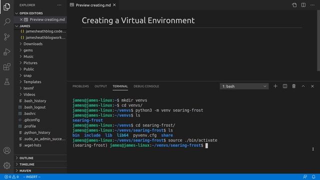Close the Preview creating.md tab

114,5
